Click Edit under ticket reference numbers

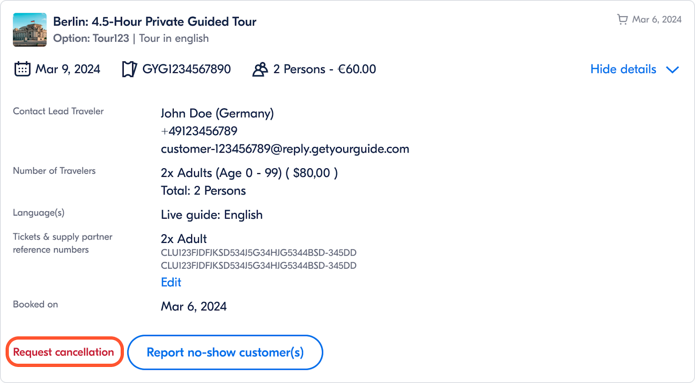(x=171, y=282)
